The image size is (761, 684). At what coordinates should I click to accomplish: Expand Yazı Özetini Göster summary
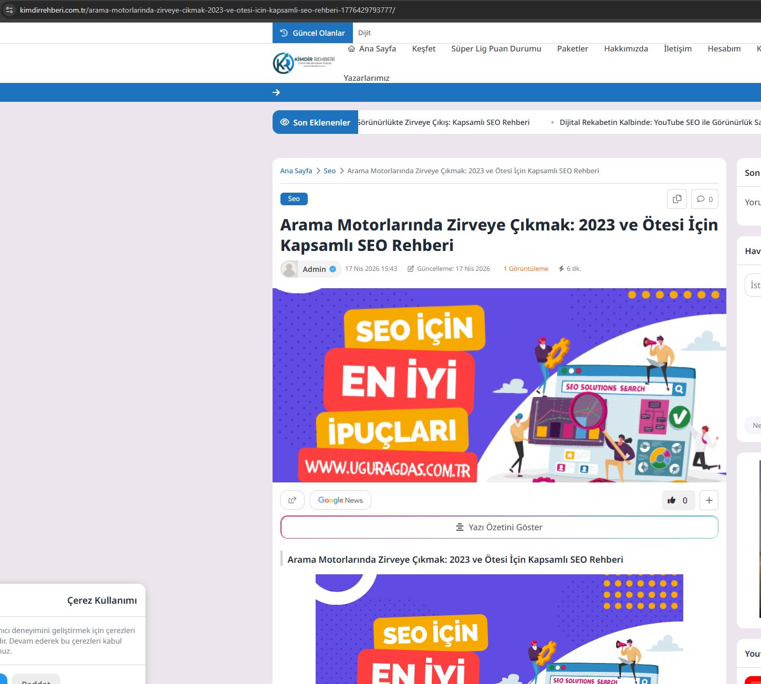pyautogui.click(x=499, y=527)
